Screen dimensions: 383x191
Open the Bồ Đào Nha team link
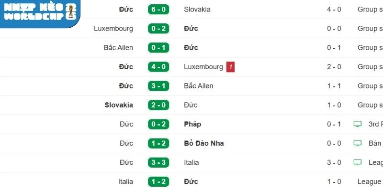[204, 143]
